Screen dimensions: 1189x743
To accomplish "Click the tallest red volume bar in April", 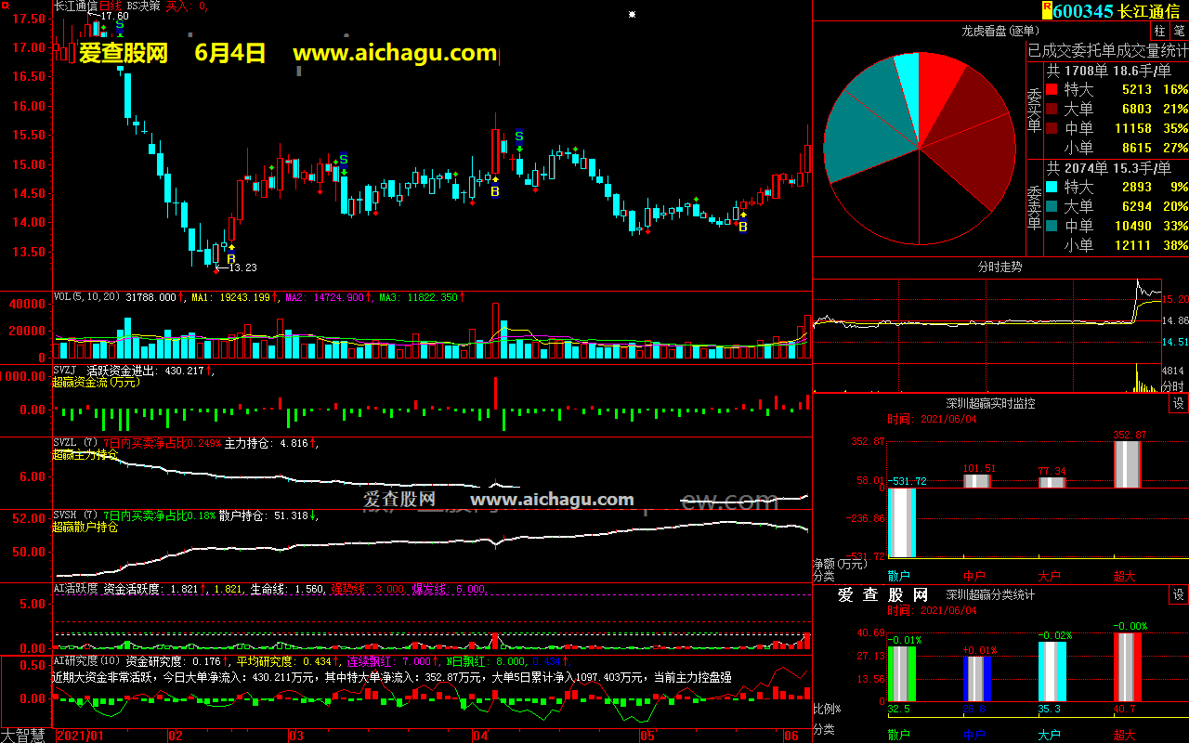I will (x=496, y=331).
